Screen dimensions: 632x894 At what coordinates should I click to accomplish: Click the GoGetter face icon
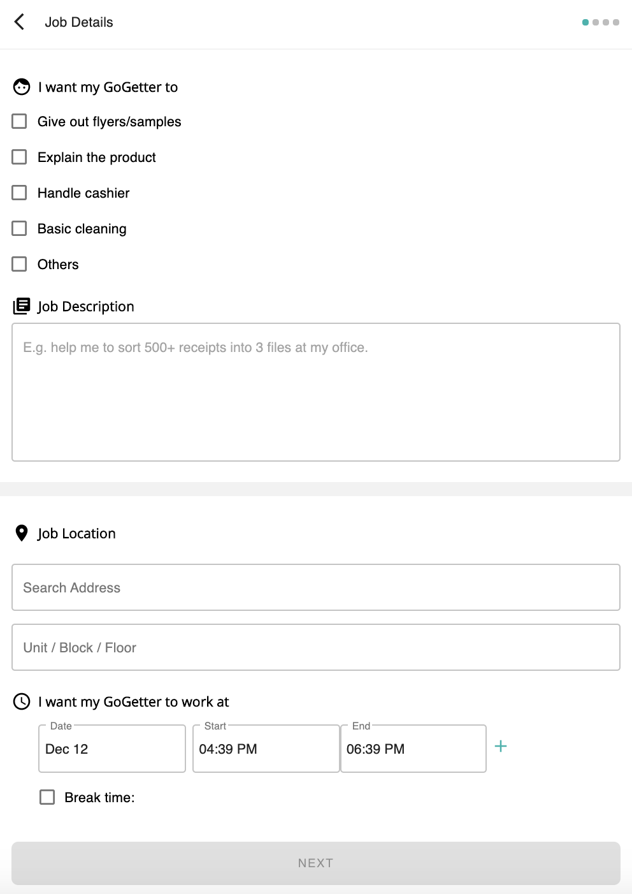(x=22, y=87)
